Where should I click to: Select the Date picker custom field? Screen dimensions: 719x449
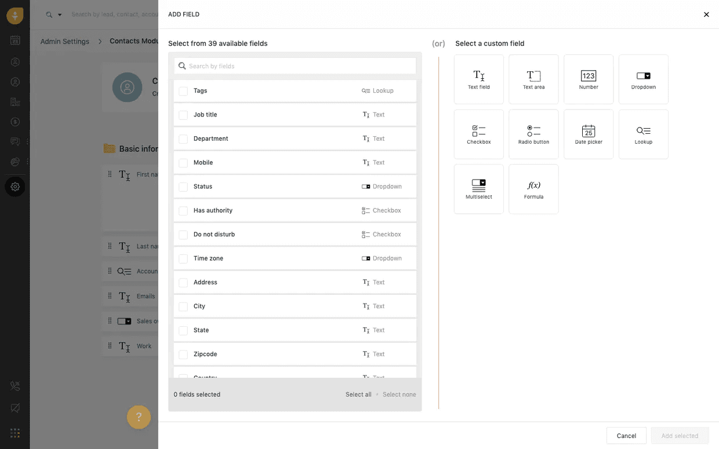588,134
